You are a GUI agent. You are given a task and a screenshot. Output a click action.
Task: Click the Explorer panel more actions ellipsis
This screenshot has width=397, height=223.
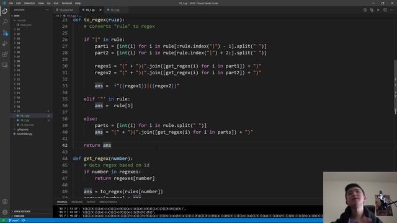click(x=47, y=10)
